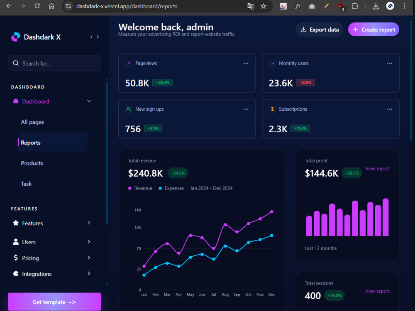415x311 pixels.
Task: Collapse the Dashboard menu chevron
Action: 89,101
